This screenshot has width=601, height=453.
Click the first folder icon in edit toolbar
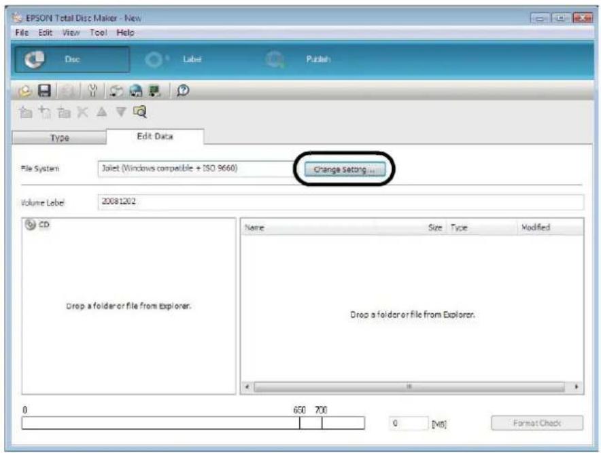pyautogui.click(x=26, y=112)
